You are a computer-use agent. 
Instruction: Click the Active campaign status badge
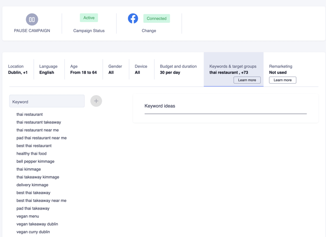point(89,18)
